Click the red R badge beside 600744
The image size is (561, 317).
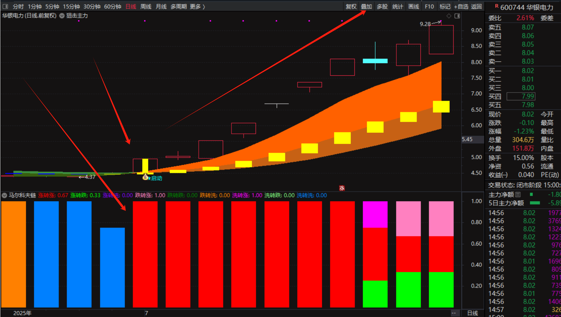[497, 6]
